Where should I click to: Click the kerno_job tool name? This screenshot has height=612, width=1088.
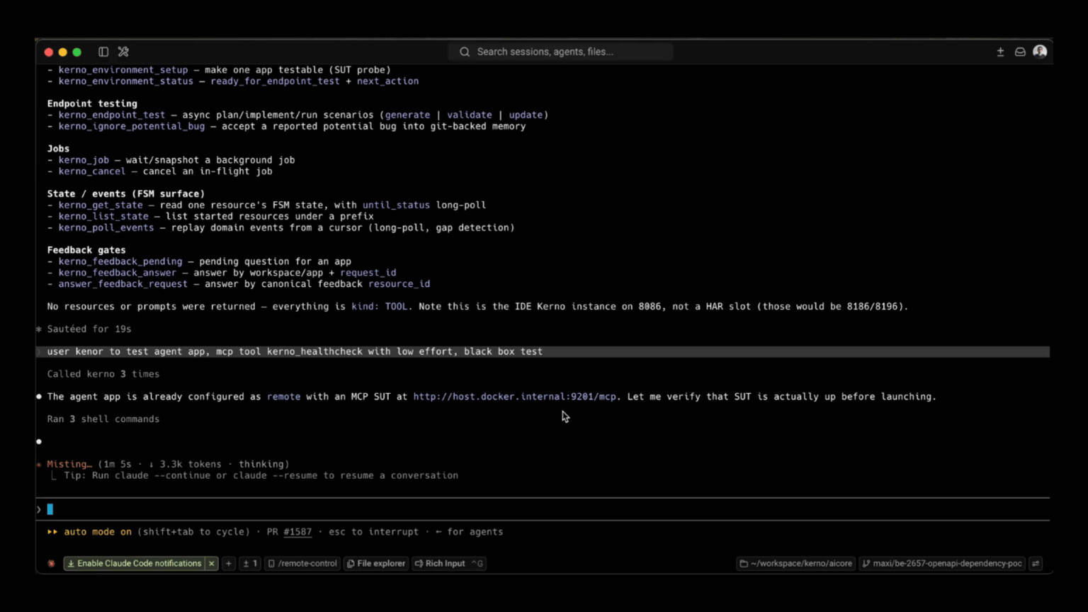click(84, 160)
